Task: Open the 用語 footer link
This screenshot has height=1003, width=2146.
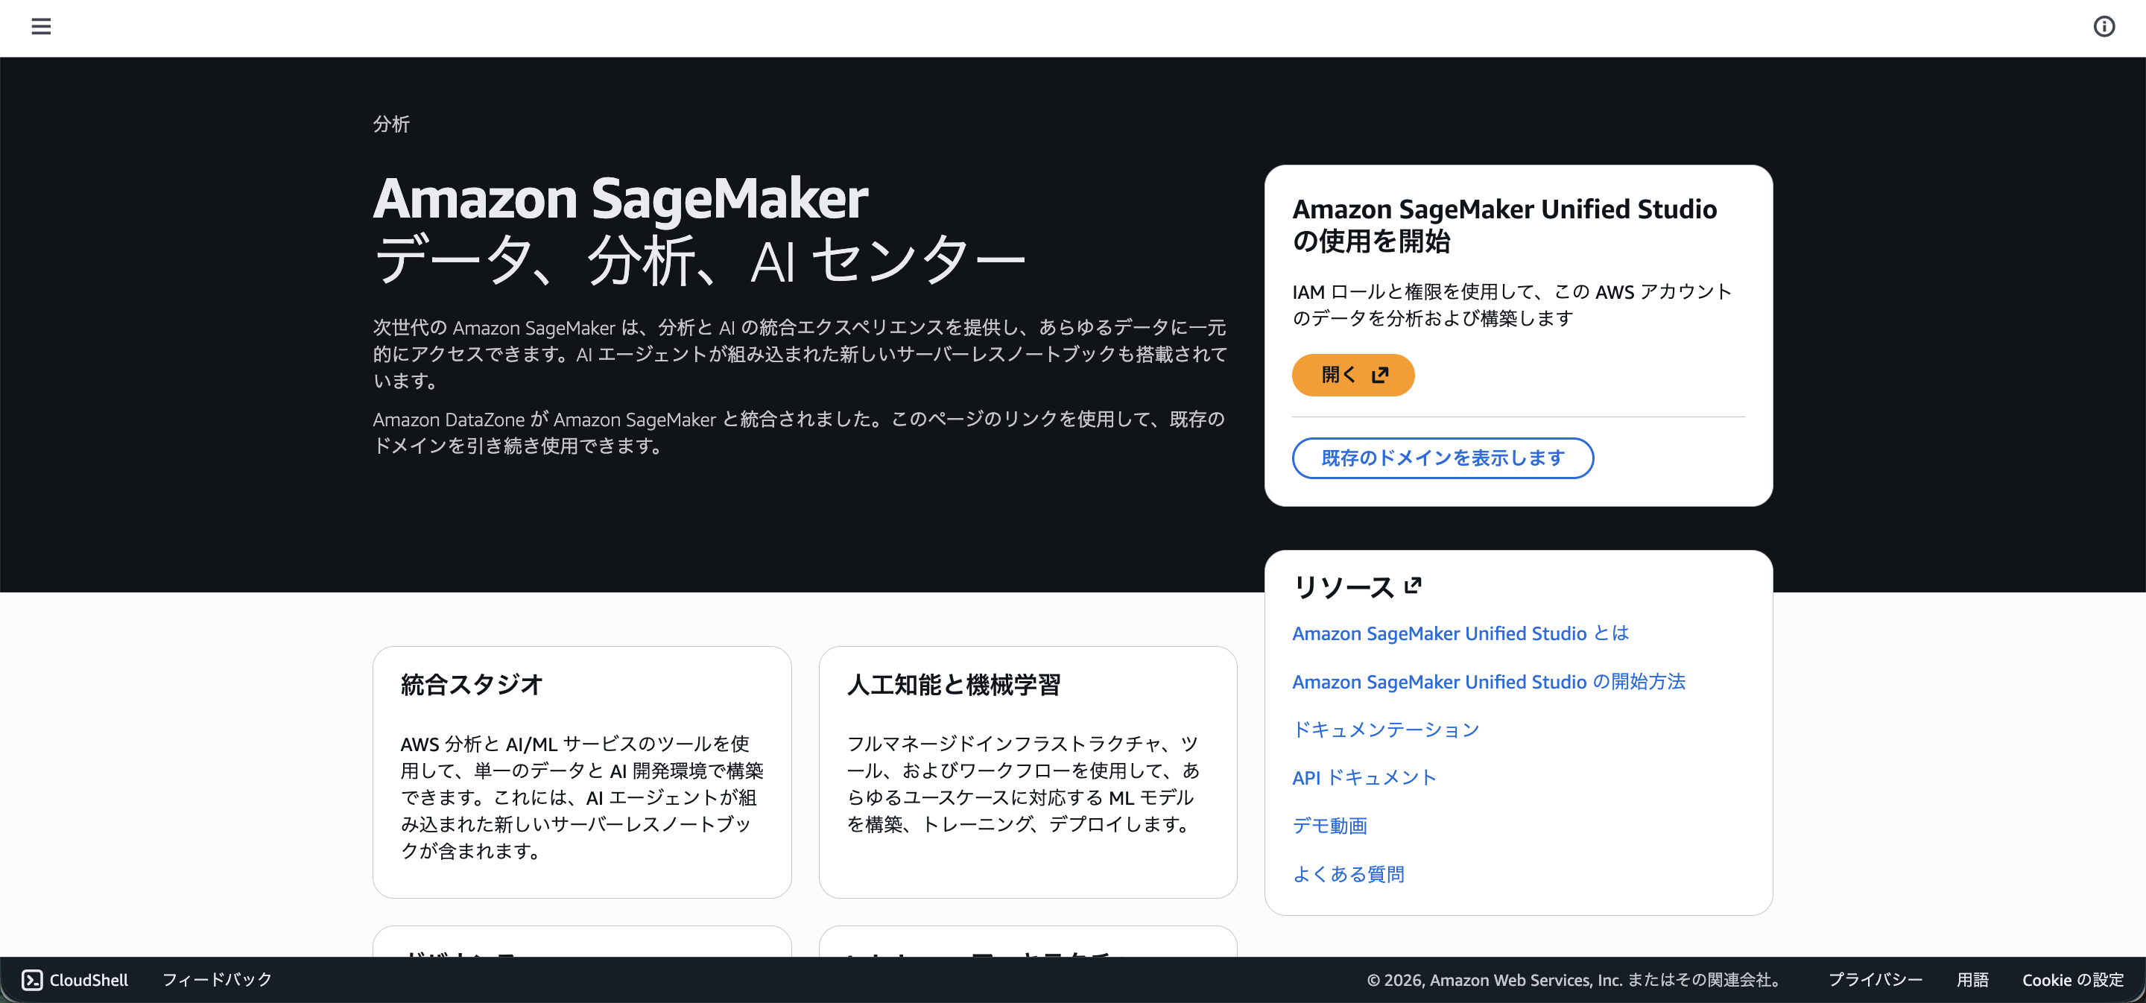Action: point(1972,980)
